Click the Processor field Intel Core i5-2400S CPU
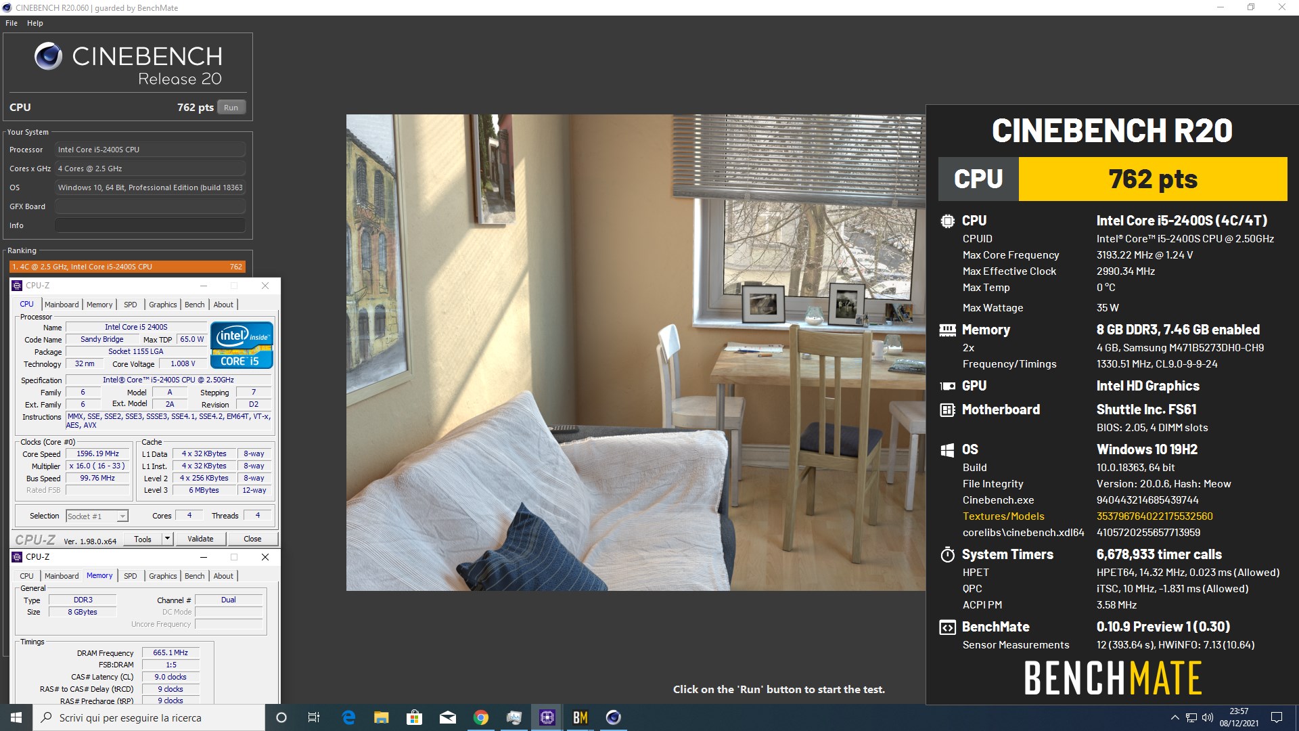 (150, 150)
